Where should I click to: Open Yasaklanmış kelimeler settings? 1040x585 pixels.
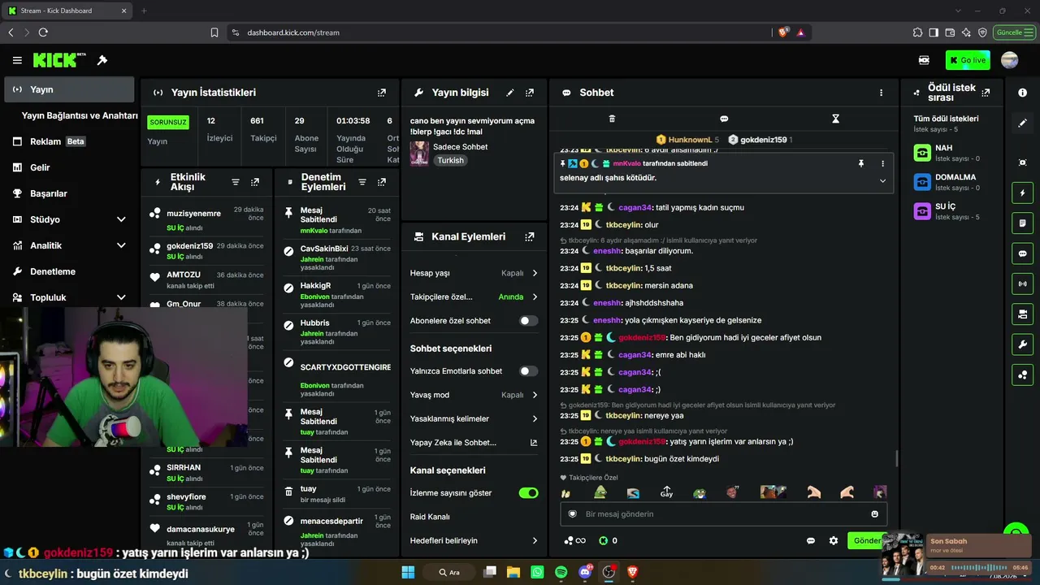(474, 419)
